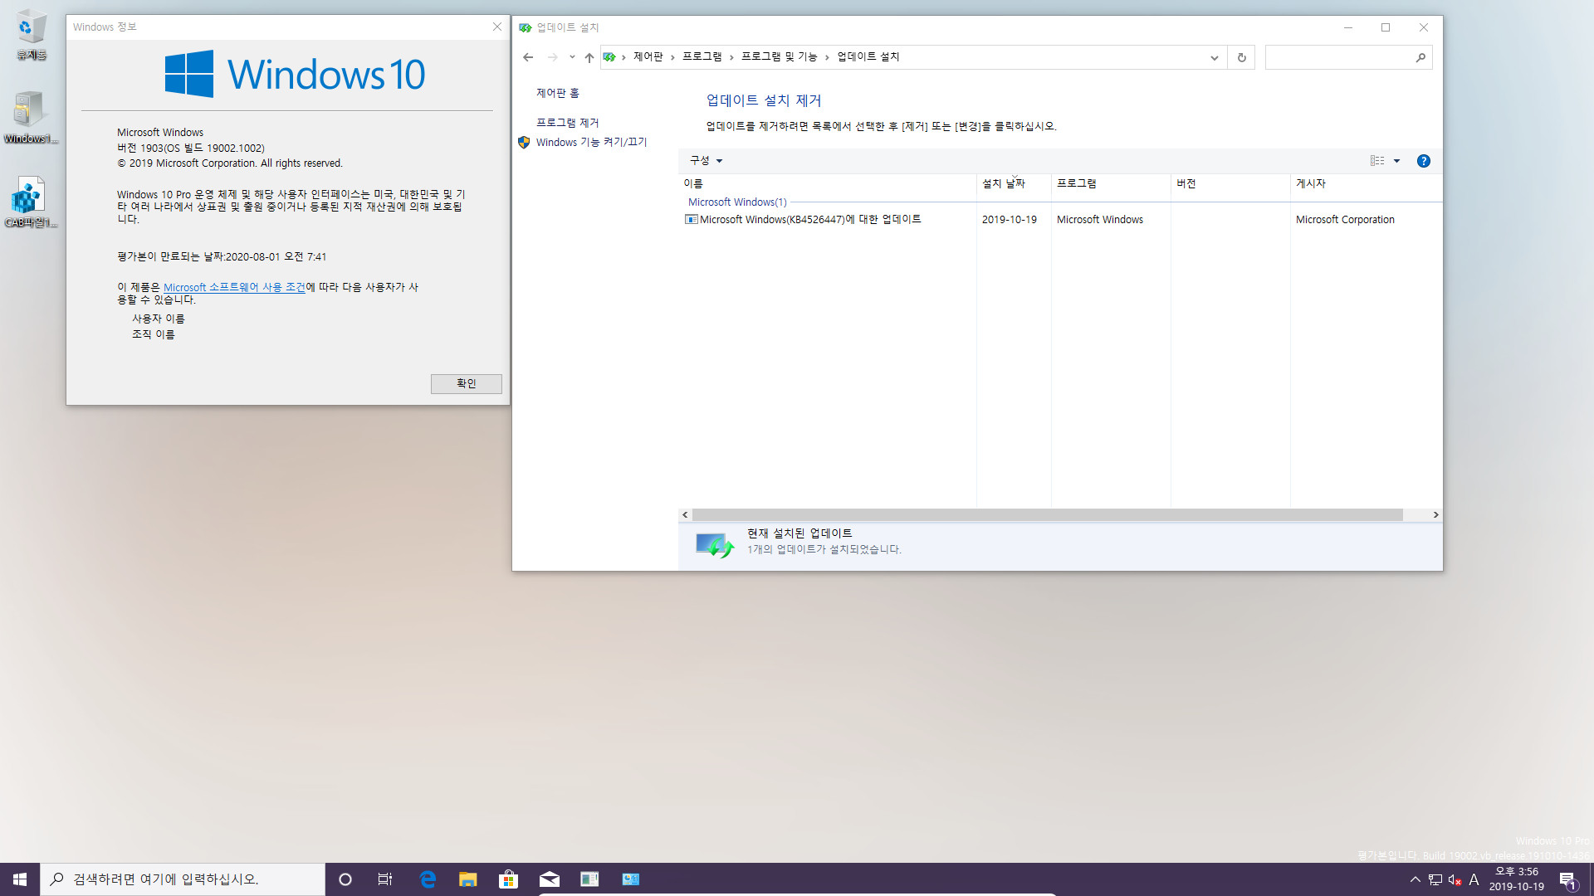Click the Control Panel icon in address bar
1594x896 pixels.
click(609, 57)
